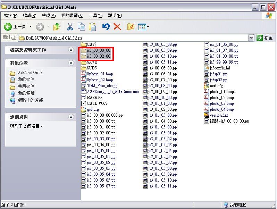Click the Cut scissors icon
The image size is (277, 209).
[70, 27]
